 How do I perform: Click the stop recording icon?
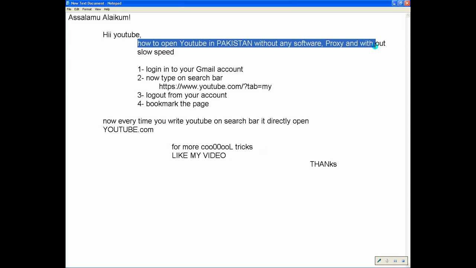tap(403, 261)
